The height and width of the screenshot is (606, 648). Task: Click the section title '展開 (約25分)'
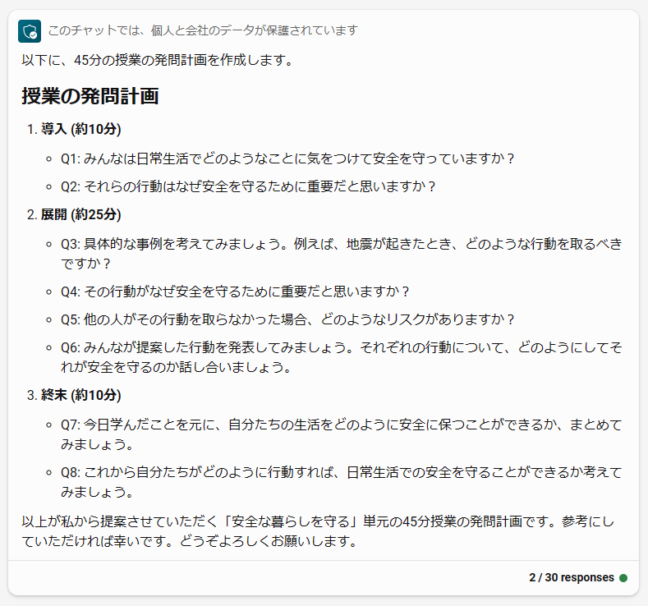81,215
